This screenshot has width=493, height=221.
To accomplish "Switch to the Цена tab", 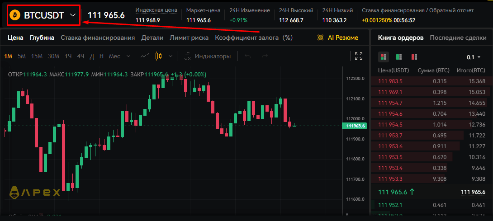I will 15,38.
